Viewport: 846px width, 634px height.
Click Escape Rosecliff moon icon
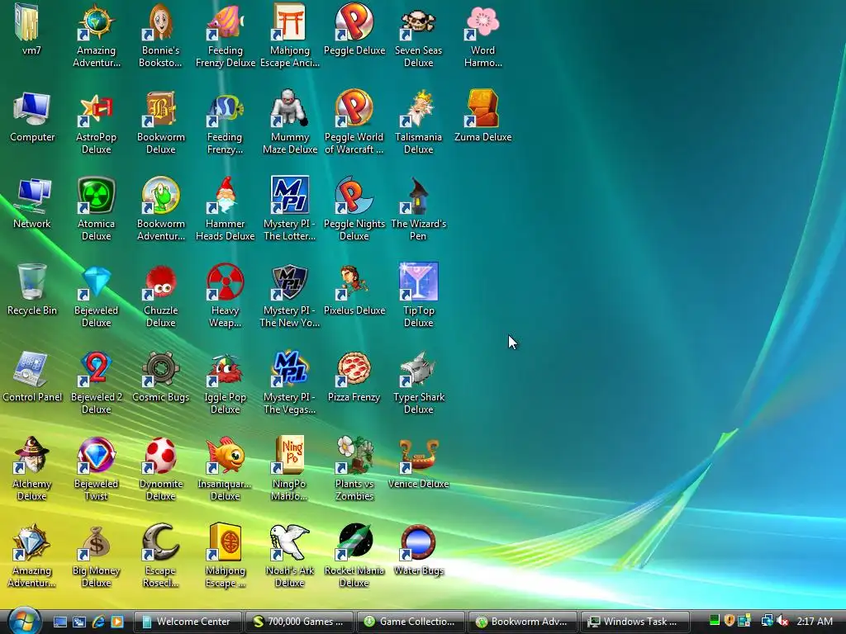160,542
